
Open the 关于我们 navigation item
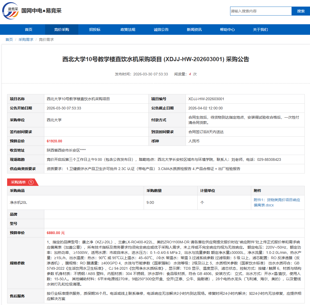260,30
